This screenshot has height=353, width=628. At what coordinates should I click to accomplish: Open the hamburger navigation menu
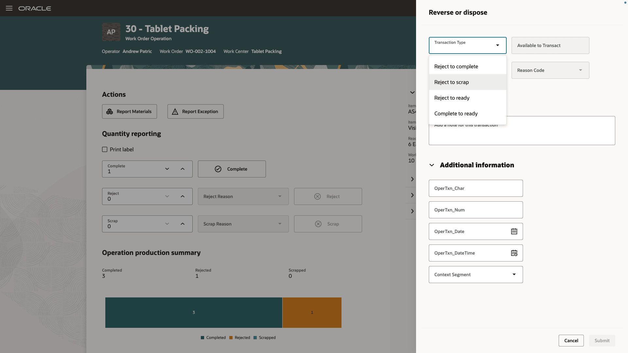pyautogui.click(x=9, y=8)
